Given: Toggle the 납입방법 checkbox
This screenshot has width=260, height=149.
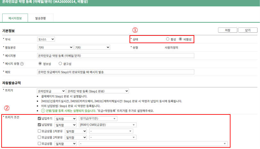Looking at the screenshot, I should click(39, 124).
